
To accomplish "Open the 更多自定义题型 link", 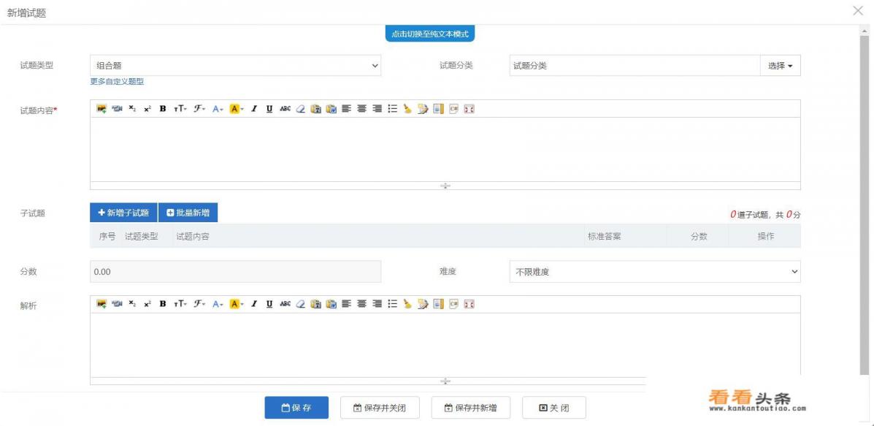I will [x=117, y=82].
